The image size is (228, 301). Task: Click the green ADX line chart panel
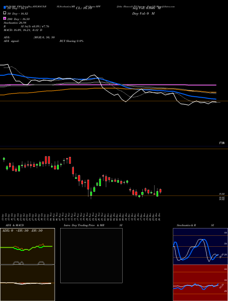[x=27, y=246]
